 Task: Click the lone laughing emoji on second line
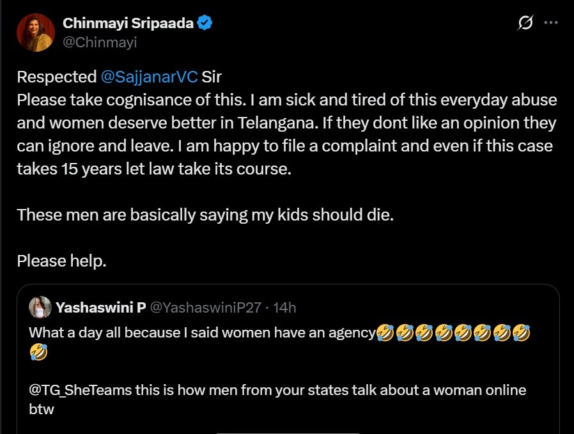pyautogui.click(x=38, y=352)
